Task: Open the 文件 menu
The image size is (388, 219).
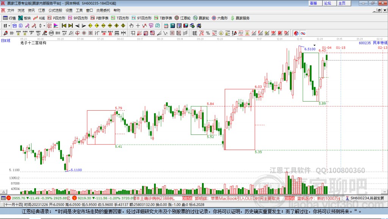Action: pyautogui.click(x=11, y=10)
